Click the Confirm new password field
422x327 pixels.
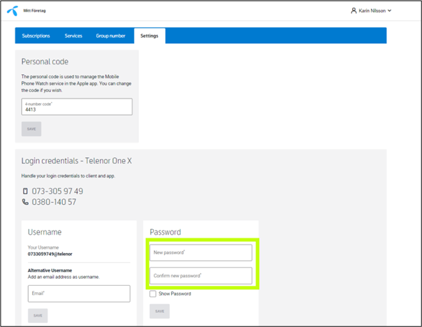(x=201, y=275)
